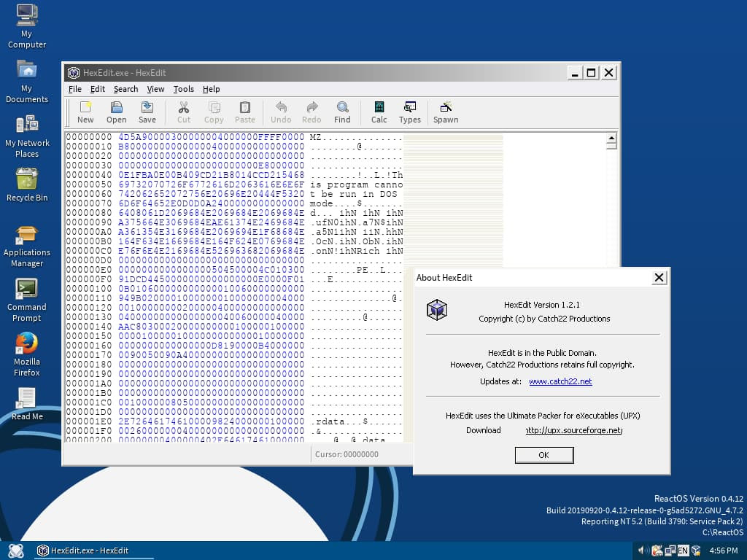Screen dimensions: 747x560
Task: Follow the www.catch22.net link
Action: click(560, 381)
